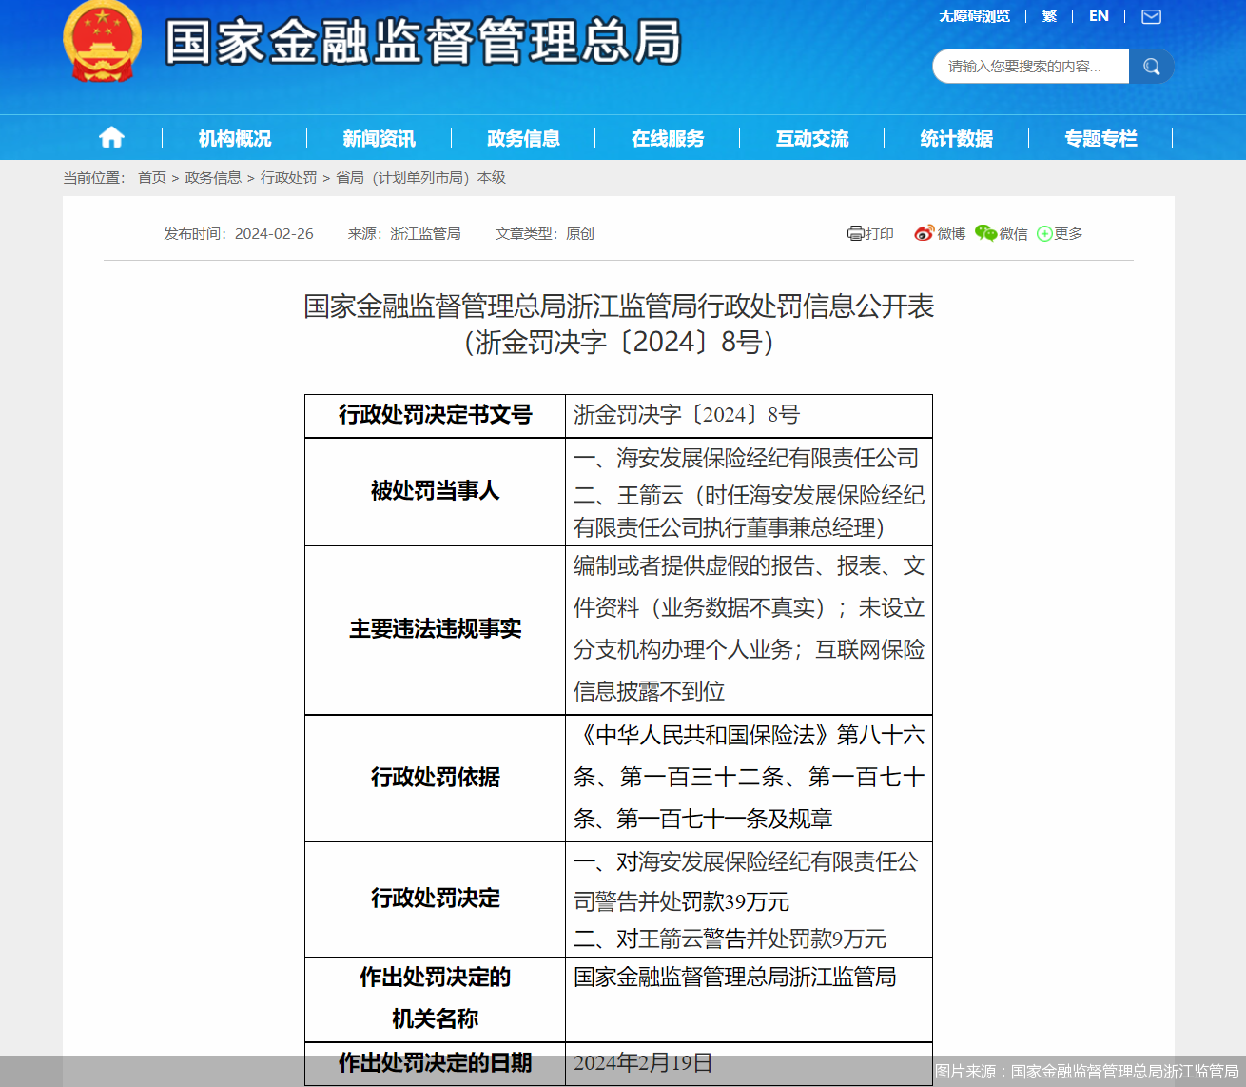Click the 国家金融监督管理总局浙江监管局 table cell

point(749,999)
